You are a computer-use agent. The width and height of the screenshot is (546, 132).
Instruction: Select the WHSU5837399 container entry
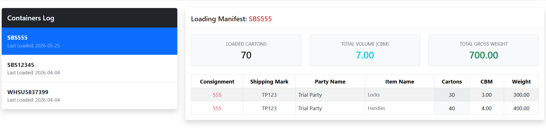tap(90, 96)
